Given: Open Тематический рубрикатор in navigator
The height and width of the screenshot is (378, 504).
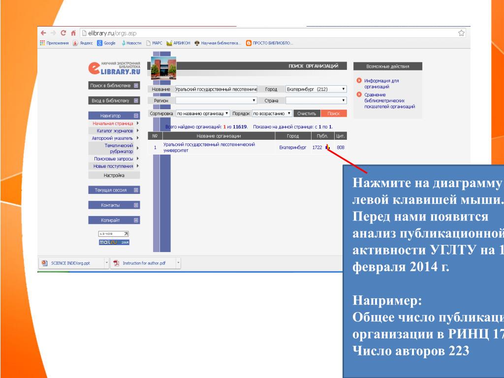Looking at the screenshot, I should click(119, 148).
